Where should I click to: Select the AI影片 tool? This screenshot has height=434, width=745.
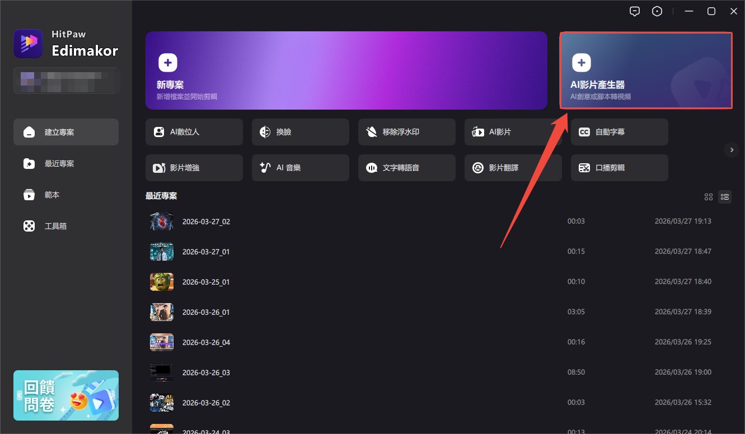[x=513, y=132]
